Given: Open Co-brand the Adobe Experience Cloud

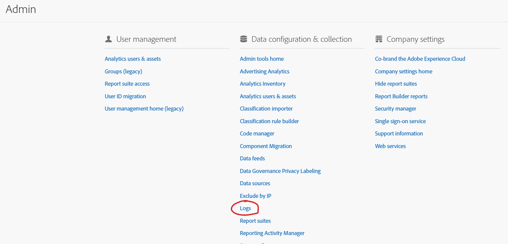Looking at the screenshot, I should pos(420,59).
